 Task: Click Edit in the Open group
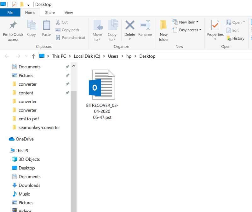click(232, 30)
